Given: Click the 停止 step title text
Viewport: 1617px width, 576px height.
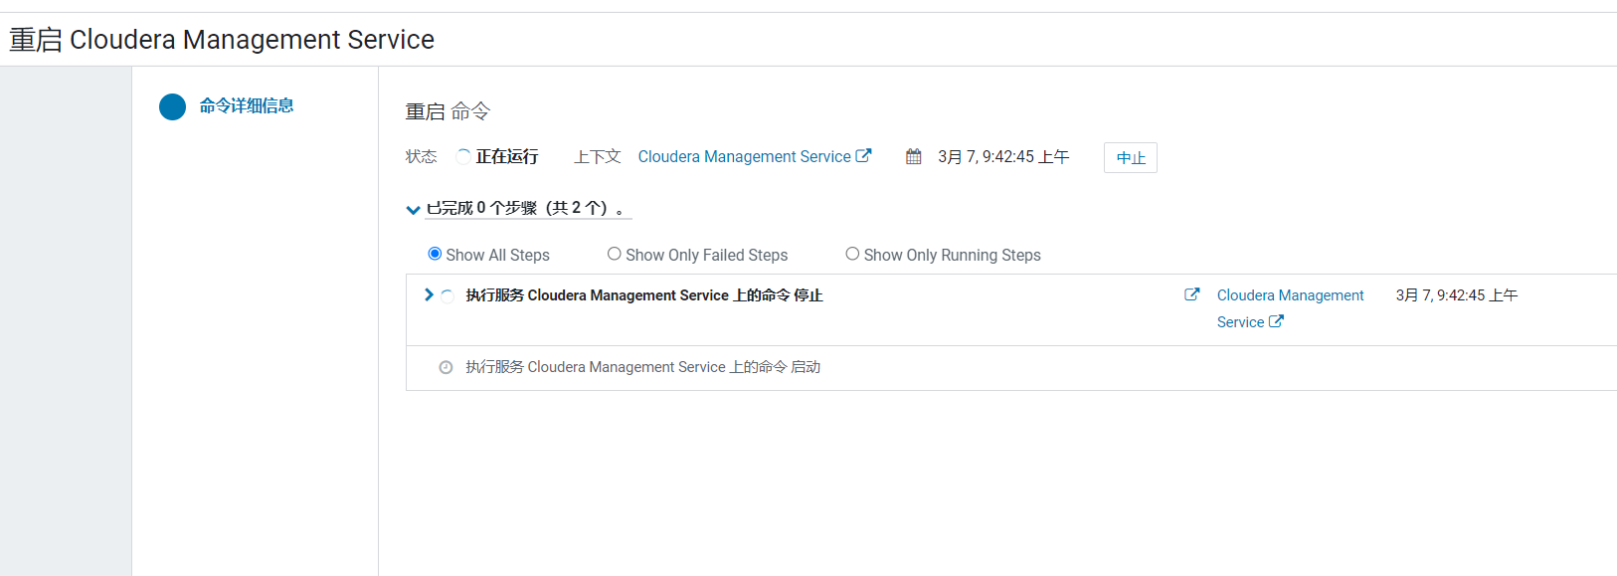Looking at the screenshot, I should 644,295.
